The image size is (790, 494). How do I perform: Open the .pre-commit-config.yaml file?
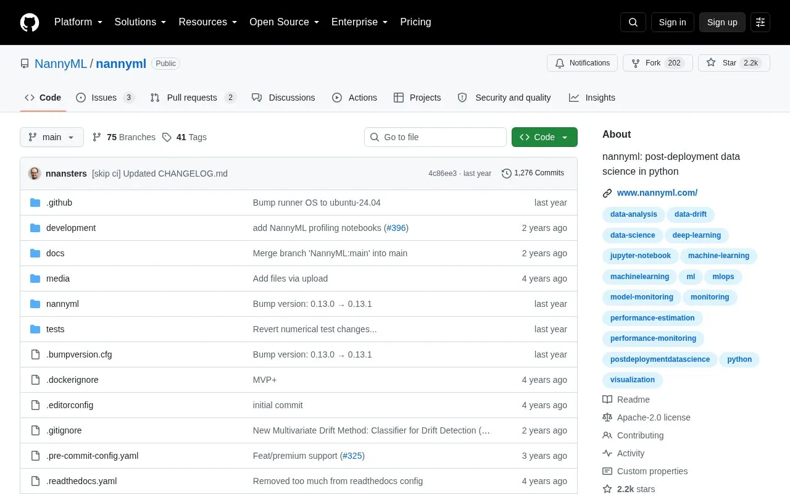(92, 456)
